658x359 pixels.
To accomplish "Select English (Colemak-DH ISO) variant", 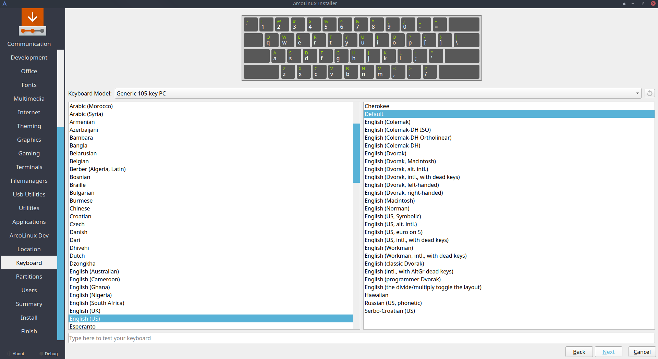I will click(509, 130).
